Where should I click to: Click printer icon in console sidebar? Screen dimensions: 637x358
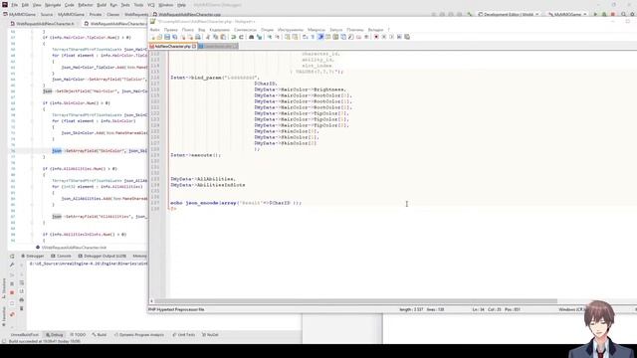[x=22, y=300]
